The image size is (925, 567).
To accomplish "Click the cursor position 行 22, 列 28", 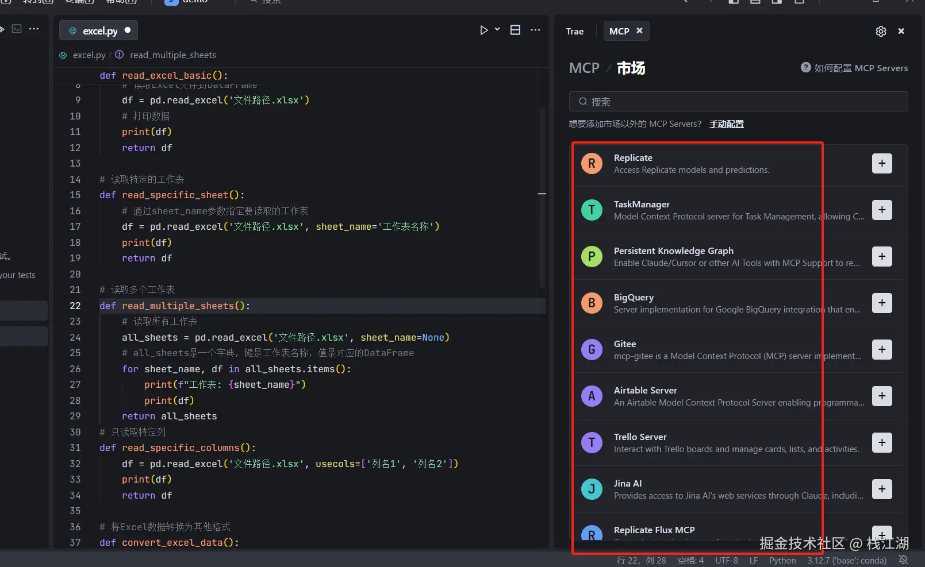I will 641,560.
